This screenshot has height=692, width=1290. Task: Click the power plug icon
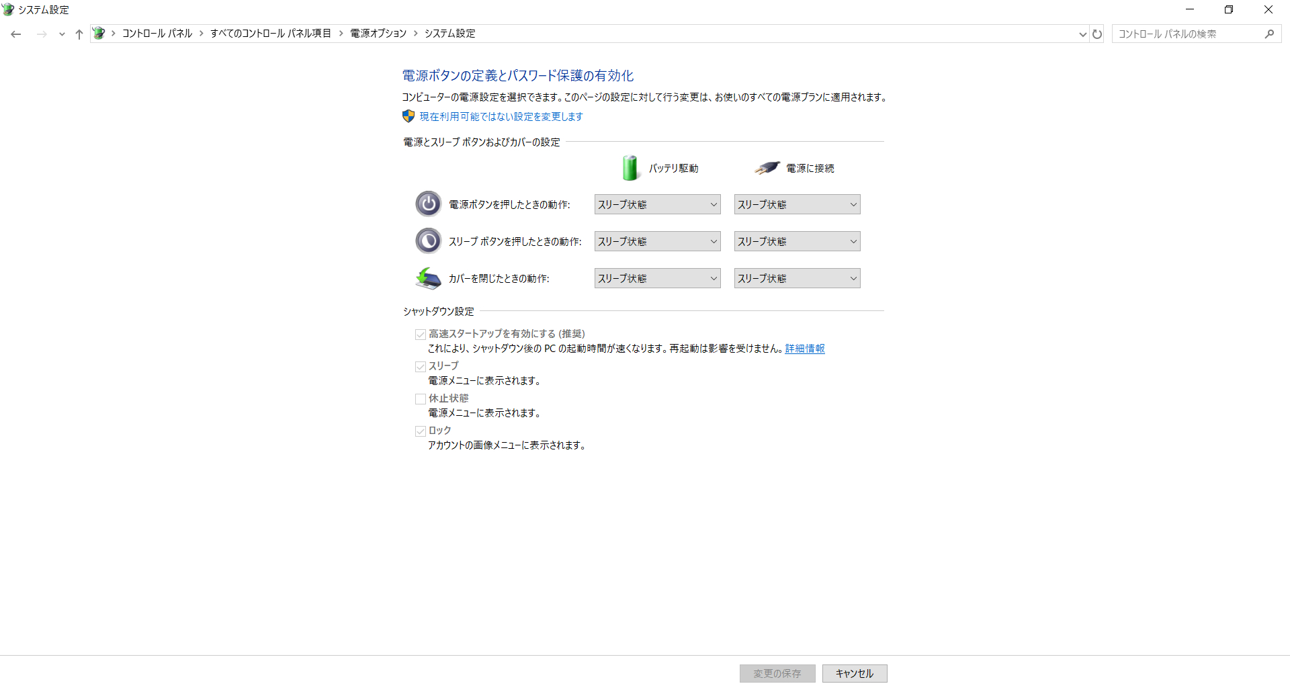767,168
